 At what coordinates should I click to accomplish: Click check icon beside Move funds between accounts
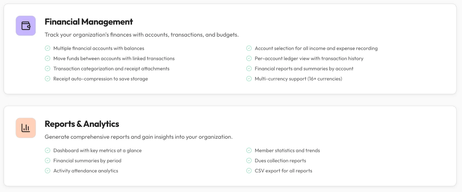pos(48,59)
